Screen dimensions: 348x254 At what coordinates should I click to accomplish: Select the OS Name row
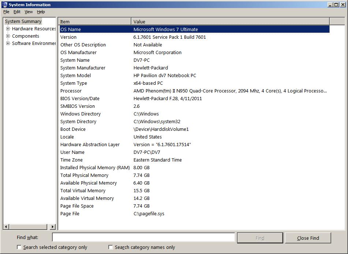[x=195, y=29]
